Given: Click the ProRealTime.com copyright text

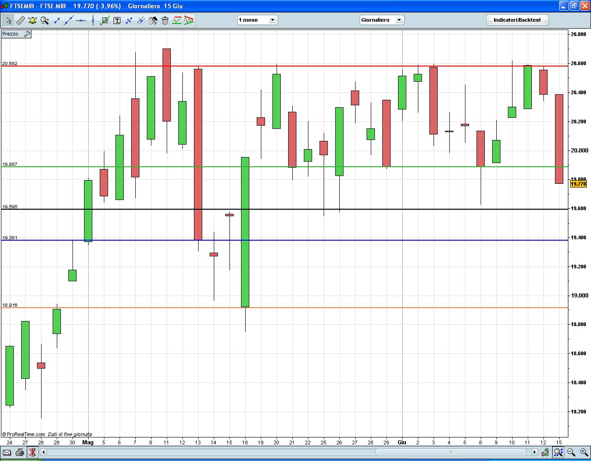Looking at the screenshot, I should (x=24, y=434).
